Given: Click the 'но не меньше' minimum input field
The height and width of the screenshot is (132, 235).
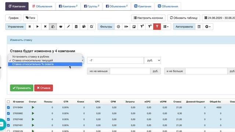Looking at the screenshot, I should pos(130,71).
